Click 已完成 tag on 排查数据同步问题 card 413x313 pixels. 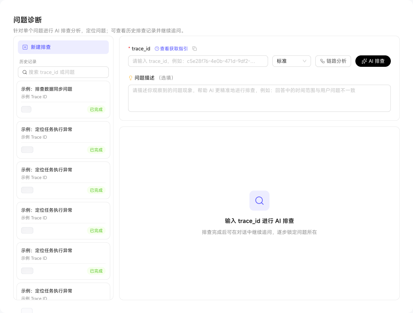click(96, 109)
